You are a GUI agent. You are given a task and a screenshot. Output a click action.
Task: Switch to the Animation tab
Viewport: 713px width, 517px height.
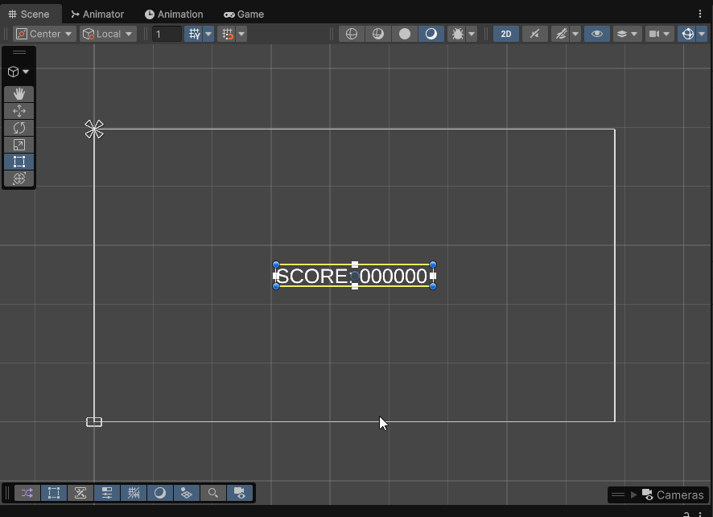coord(174,14)
